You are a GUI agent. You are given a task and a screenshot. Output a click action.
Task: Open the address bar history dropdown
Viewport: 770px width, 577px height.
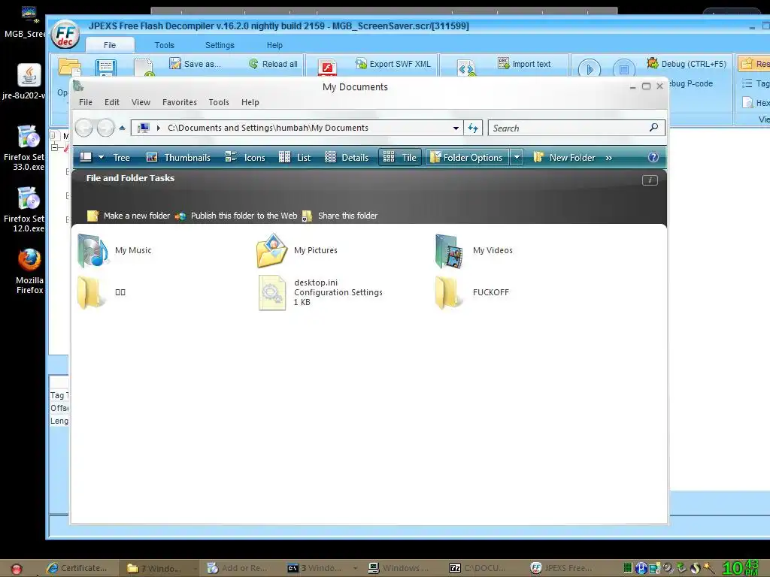[456, 128]
